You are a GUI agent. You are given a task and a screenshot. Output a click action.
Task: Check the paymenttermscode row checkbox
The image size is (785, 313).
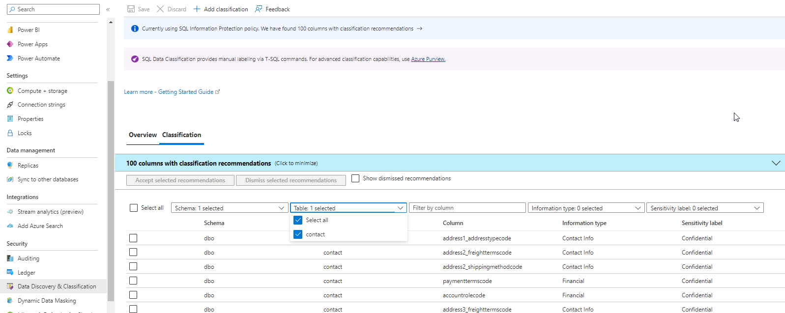coord(133,281)
